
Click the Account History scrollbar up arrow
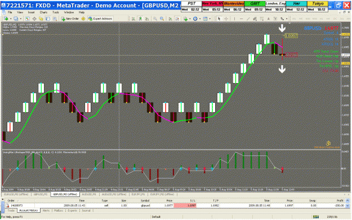coord(347,200)
